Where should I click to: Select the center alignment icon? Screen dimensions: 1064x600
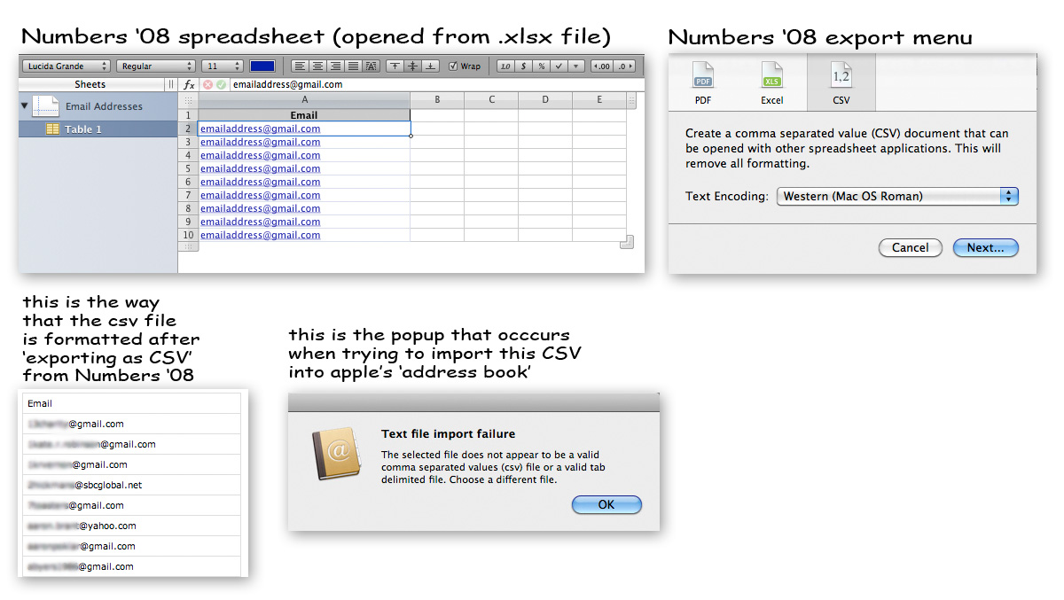click(x=318, y=66)
